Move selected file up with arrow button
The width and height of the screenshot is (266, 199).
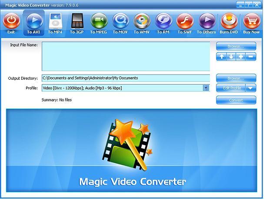click(x=221, y=57)
